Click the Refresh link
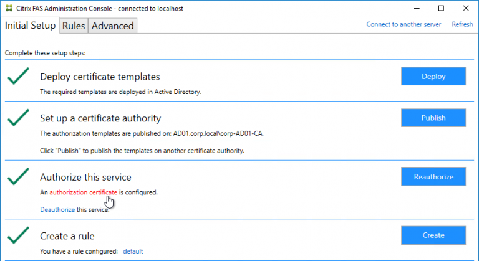Viewport: 479px width, 261px height. [x=462, y=24]
